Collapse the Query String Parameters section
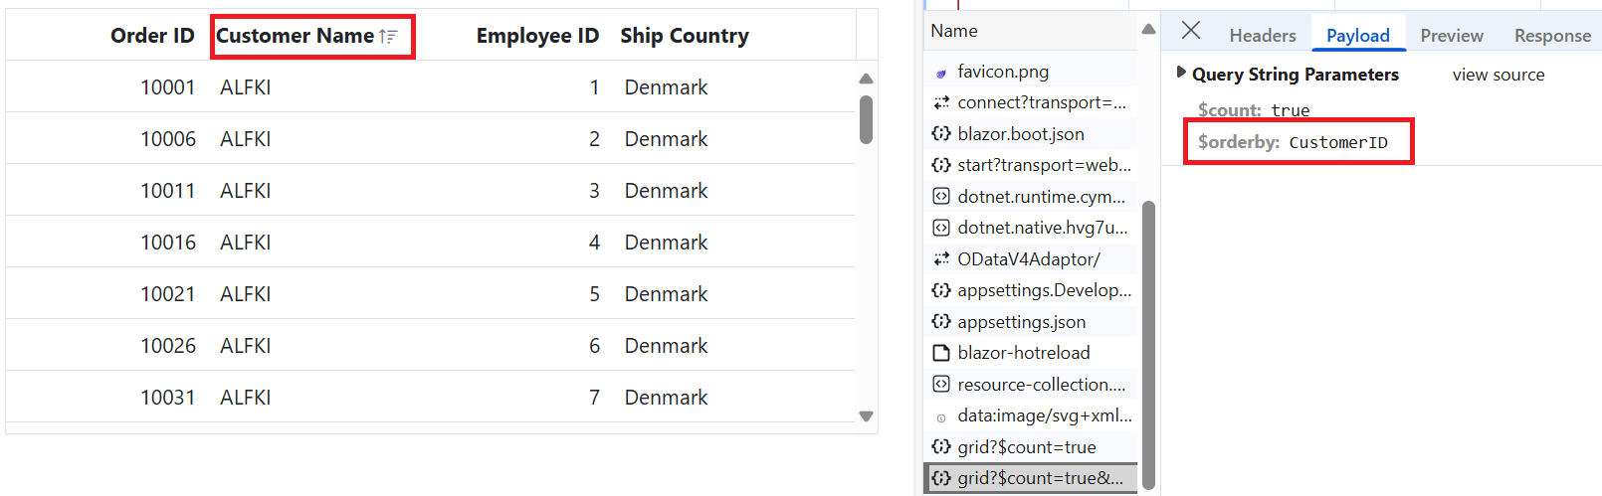This screenshot has height=496, width=1602. tap(1181, 73)
